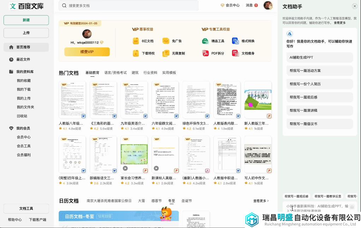This screenshot has height=228, width=361.
Task: Open 我的下载 in sidebar
Action: coord(23,89)
